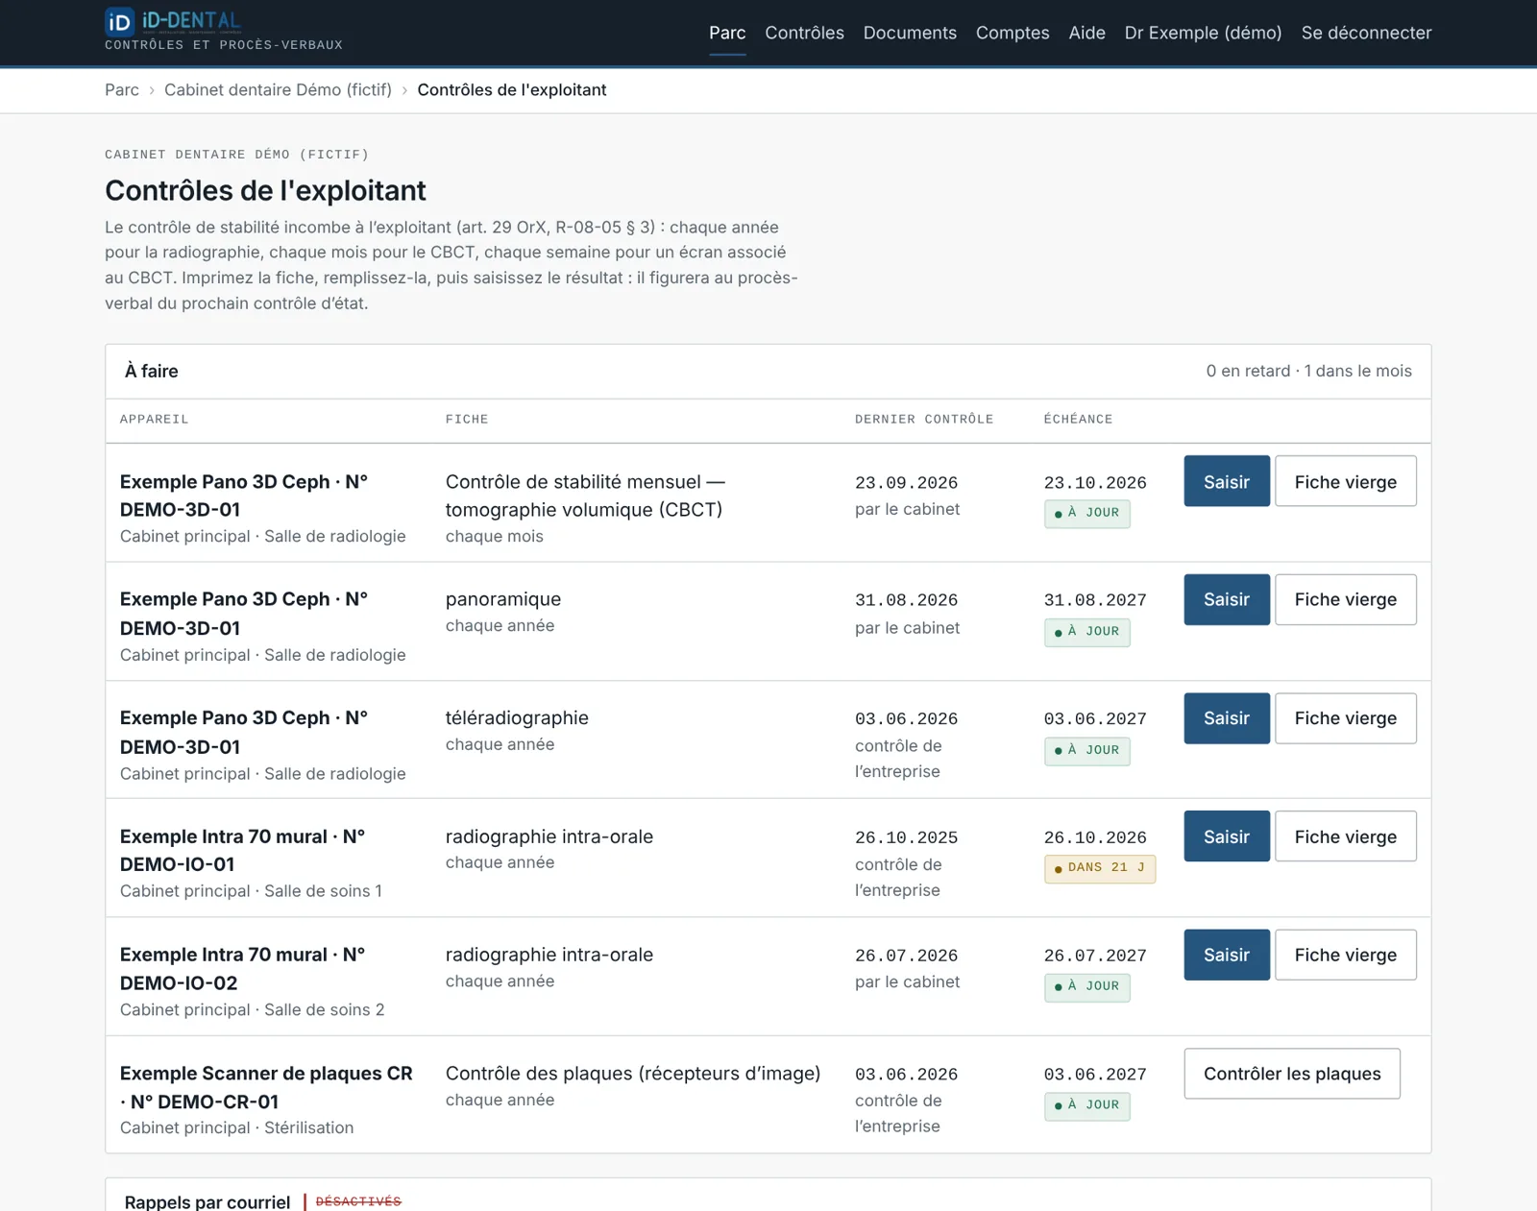1537x1211 pixels.
Task: Click the Contrôler les plaques button
Action: [x=1292, y=1074]
